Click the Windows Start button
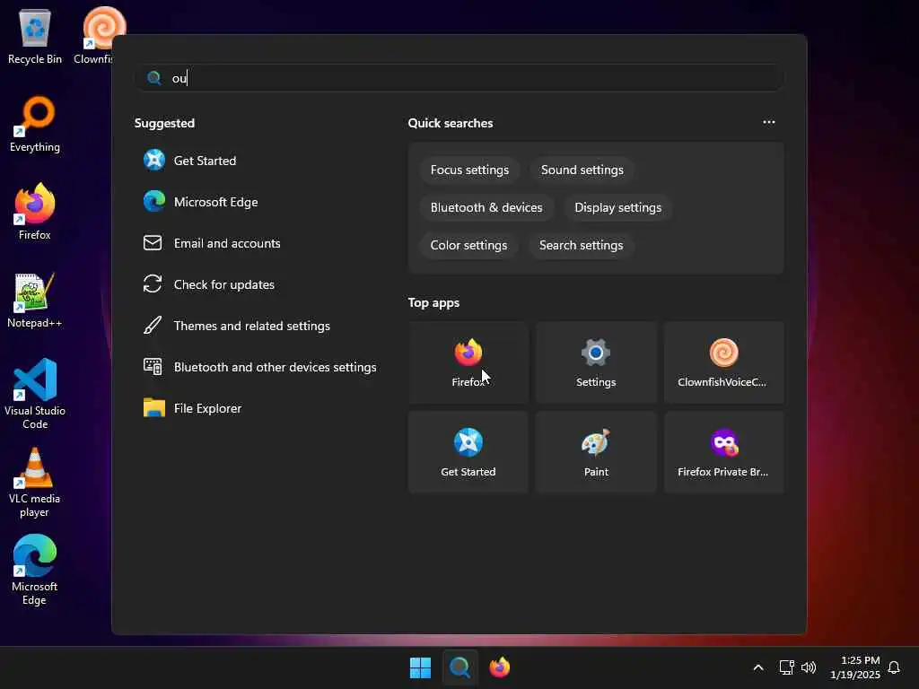 (420, 667)
